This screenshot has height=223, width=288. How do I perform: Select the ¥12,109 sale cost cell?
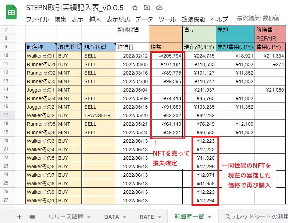[x=235, y=124]
